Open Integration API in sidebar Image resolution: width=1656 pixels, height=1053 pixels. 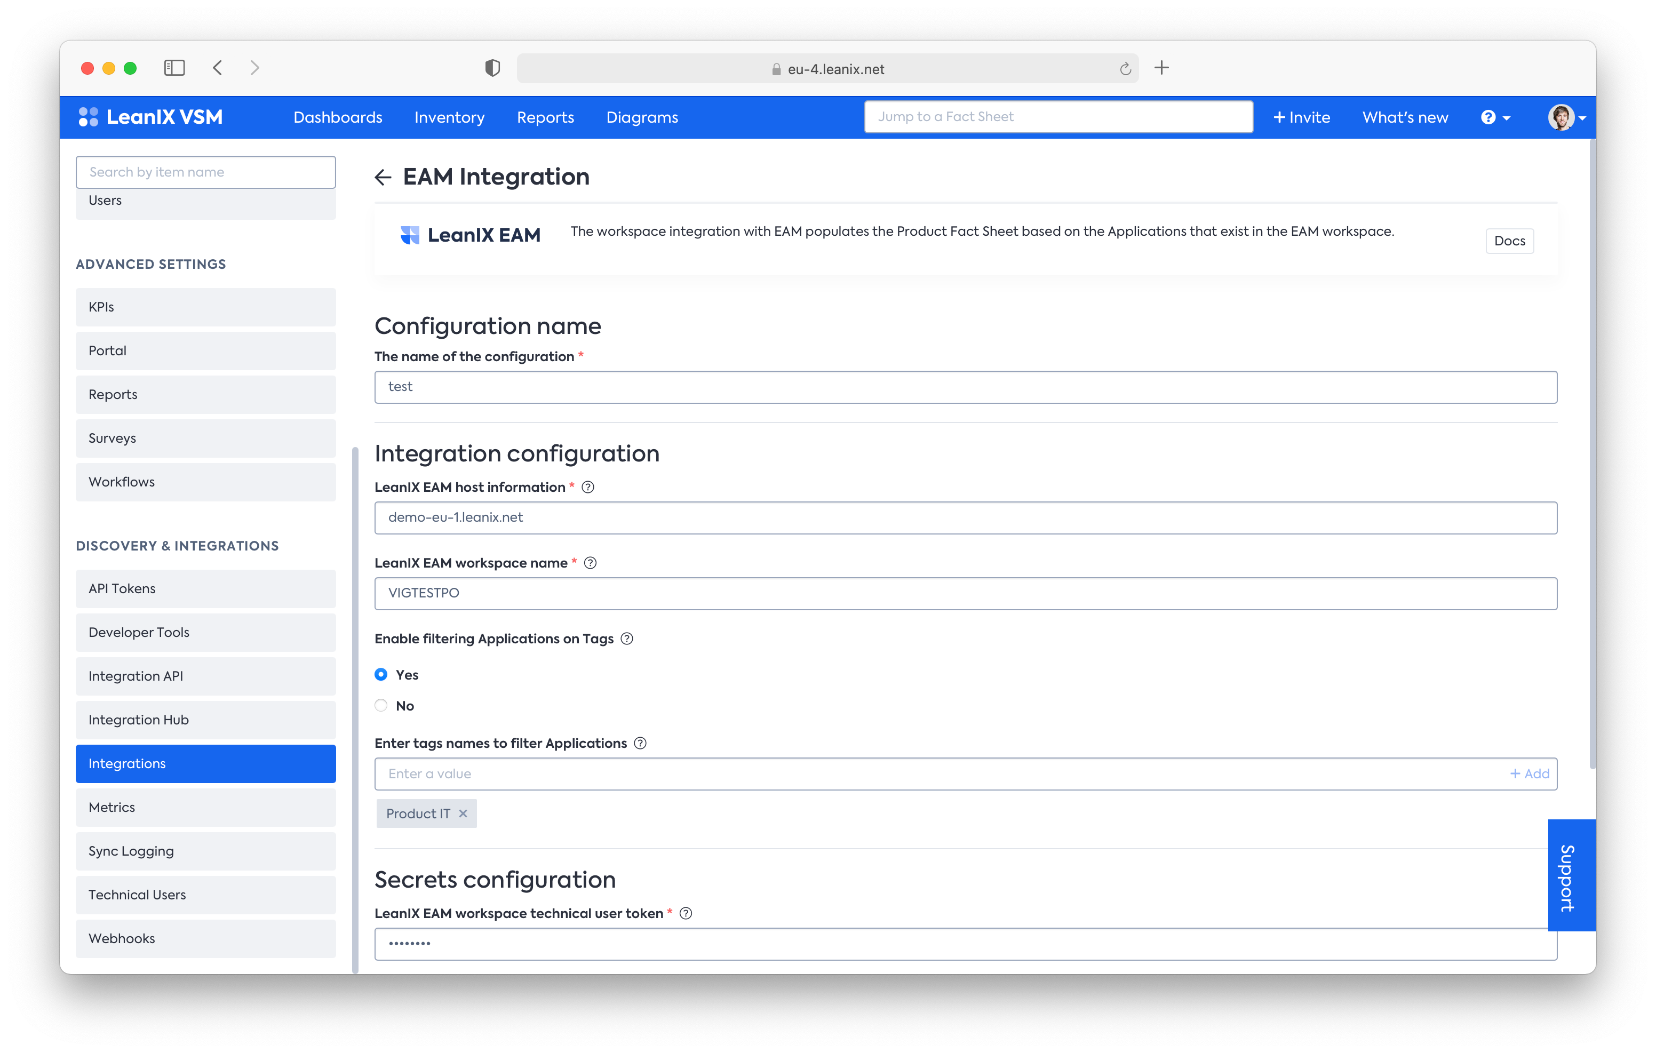(205, 676)
